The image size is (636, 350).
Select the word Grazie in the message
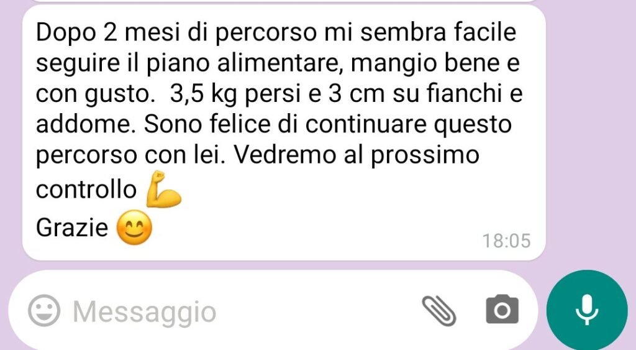point(72,228)
